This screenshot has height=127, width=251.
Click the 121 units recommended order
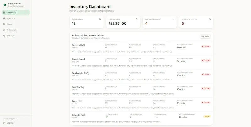[x=181, y=47]
